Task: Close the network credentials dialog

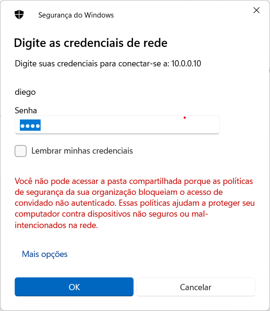Action: tap(256, 10)
